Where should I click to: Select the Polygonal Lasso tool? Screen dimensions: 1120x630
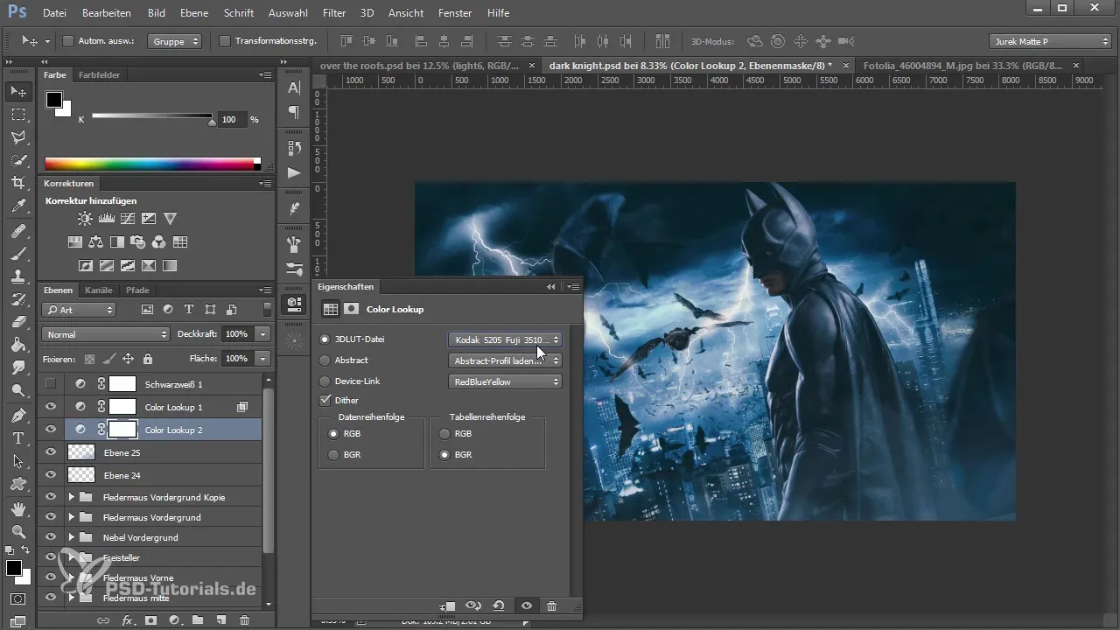(18, 137)
